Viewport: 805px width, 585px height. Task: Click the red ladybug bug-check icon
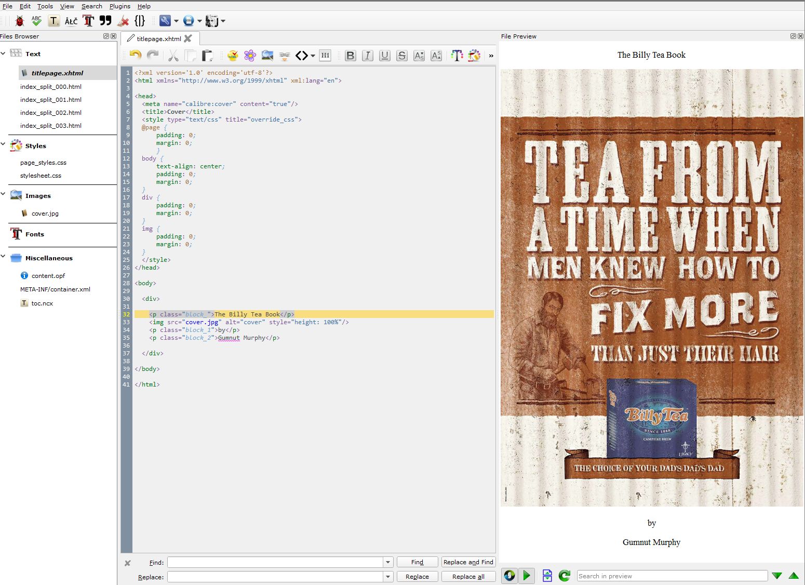pos(19,21)
